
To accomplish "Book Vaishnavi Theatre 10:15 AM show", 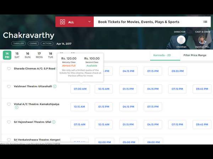I will 104,89.
